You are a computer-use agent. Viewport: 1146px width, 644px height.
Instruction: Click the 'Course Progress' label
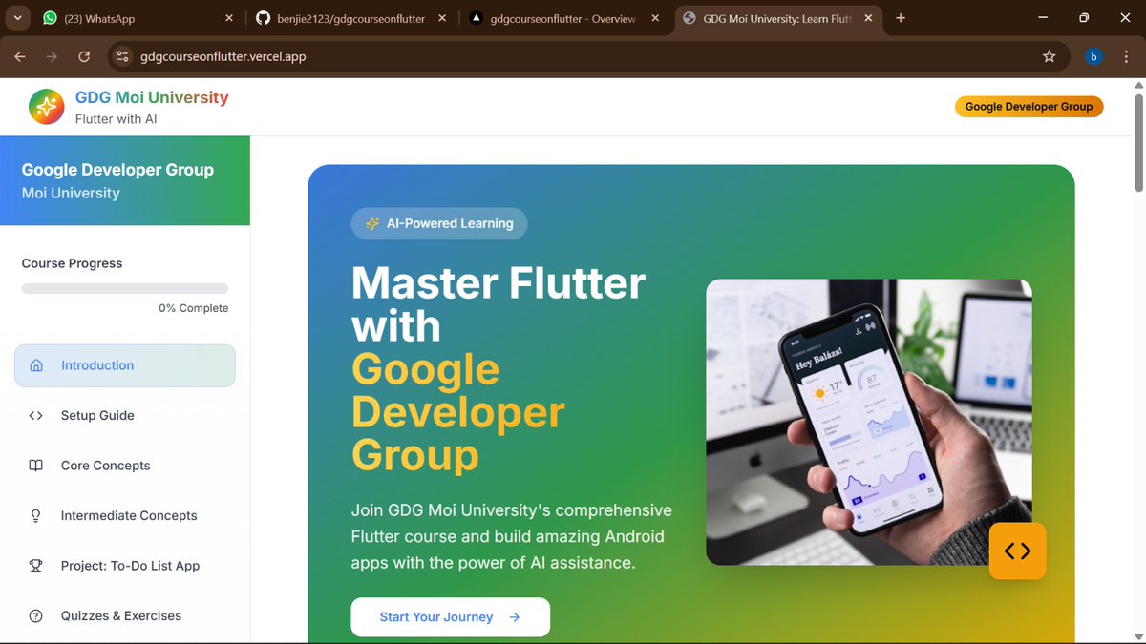(x=73, y=263)
